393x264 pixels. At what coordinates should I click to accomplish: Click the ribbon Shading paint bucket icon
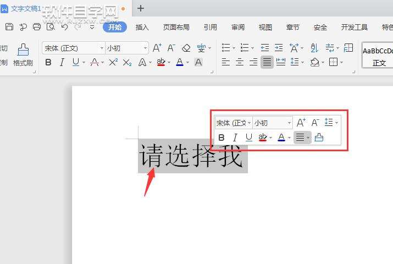[x=315, y=62]
